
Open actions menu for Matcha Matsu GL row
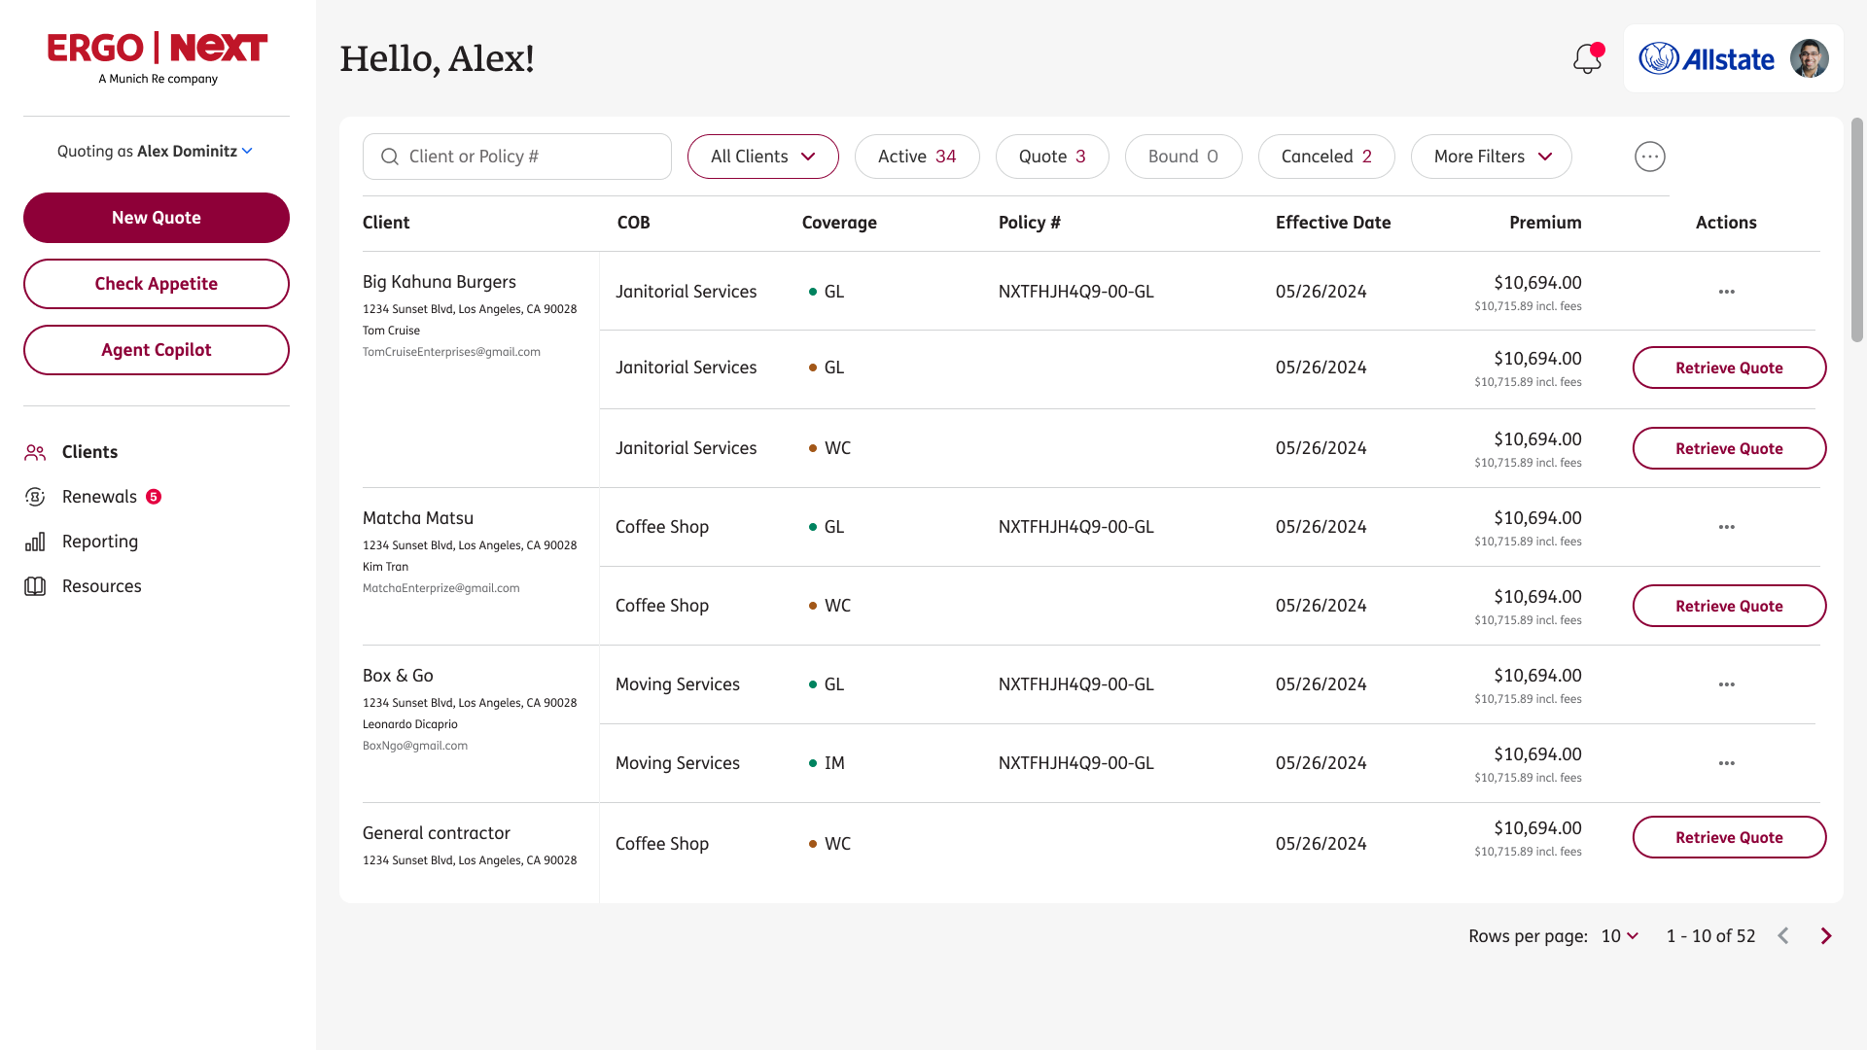point(1727,527)
